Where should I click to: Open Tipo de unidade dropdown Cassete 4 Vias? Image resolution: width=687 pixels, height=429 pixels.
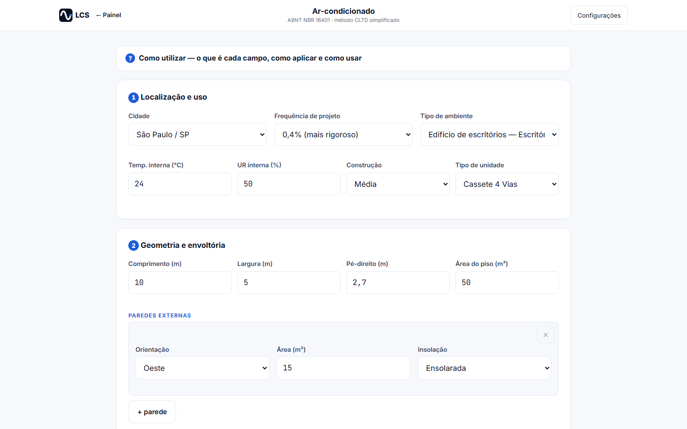pos(507,184)
